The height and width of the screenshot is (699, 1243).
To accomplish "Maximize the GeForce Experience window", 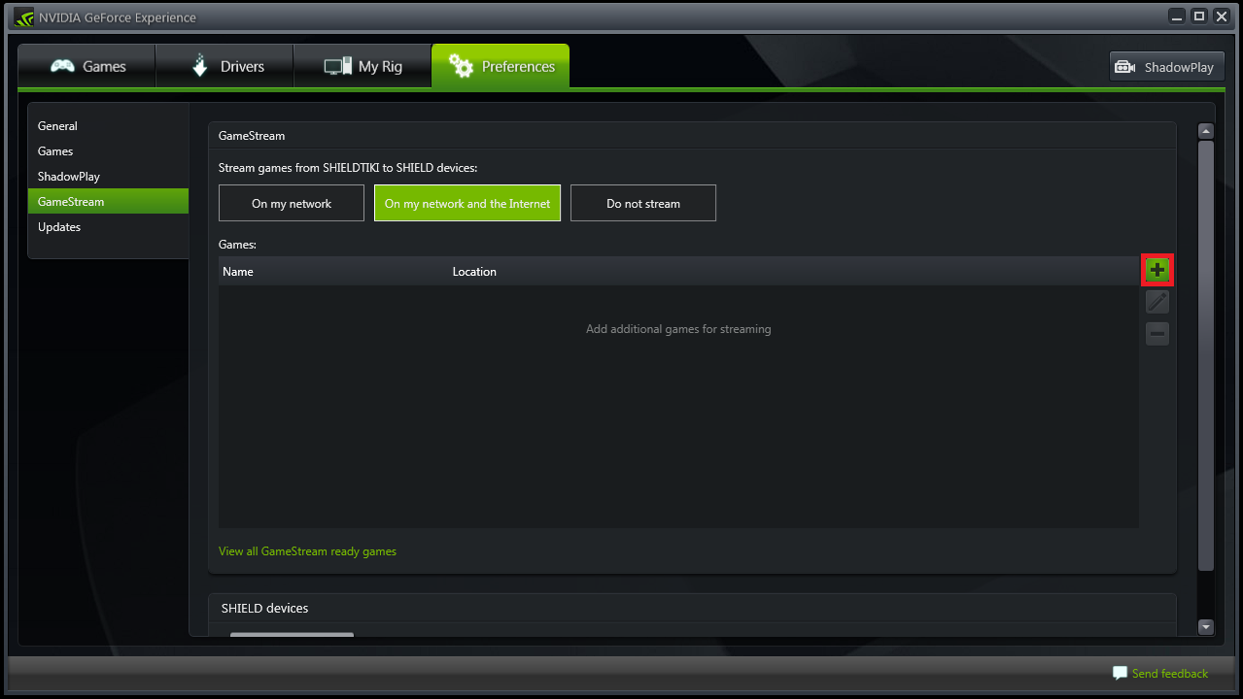I will (x=1199, y=17).
